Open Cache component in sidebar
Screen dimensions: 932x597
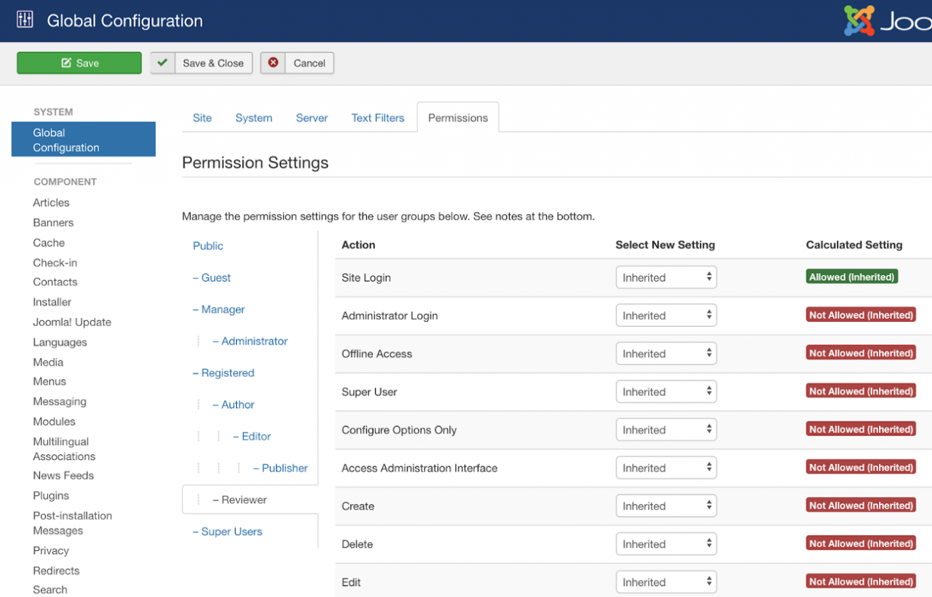pos(49,242)
